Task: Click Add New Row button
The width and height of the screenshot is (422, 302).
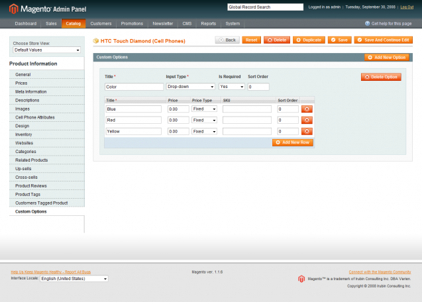Action: click(293, 142)
